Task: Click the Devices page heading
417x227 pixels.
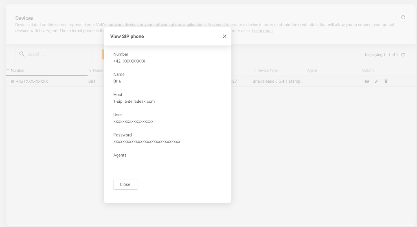Action: click(x=24, y=18)
